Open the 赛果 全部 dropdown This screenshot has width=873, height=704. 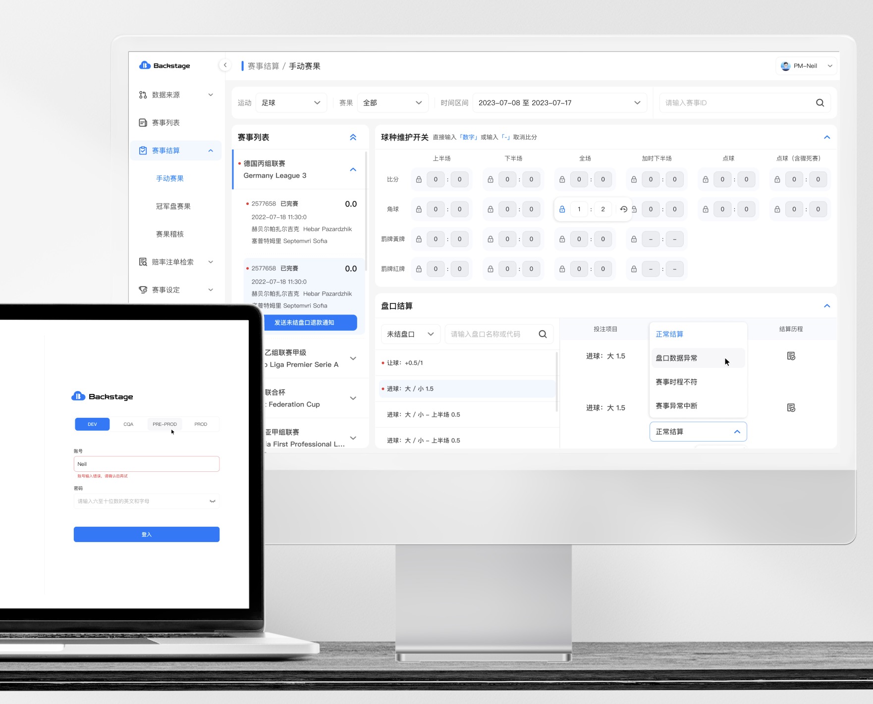coord(393,103)
